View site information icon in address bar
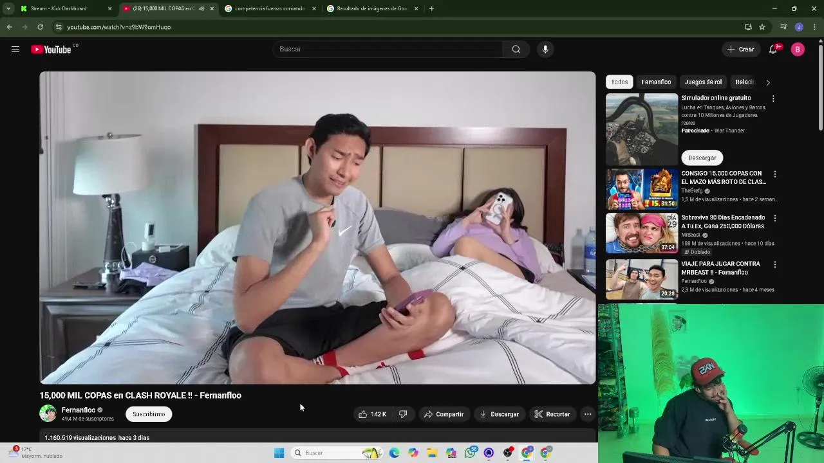 59,27
